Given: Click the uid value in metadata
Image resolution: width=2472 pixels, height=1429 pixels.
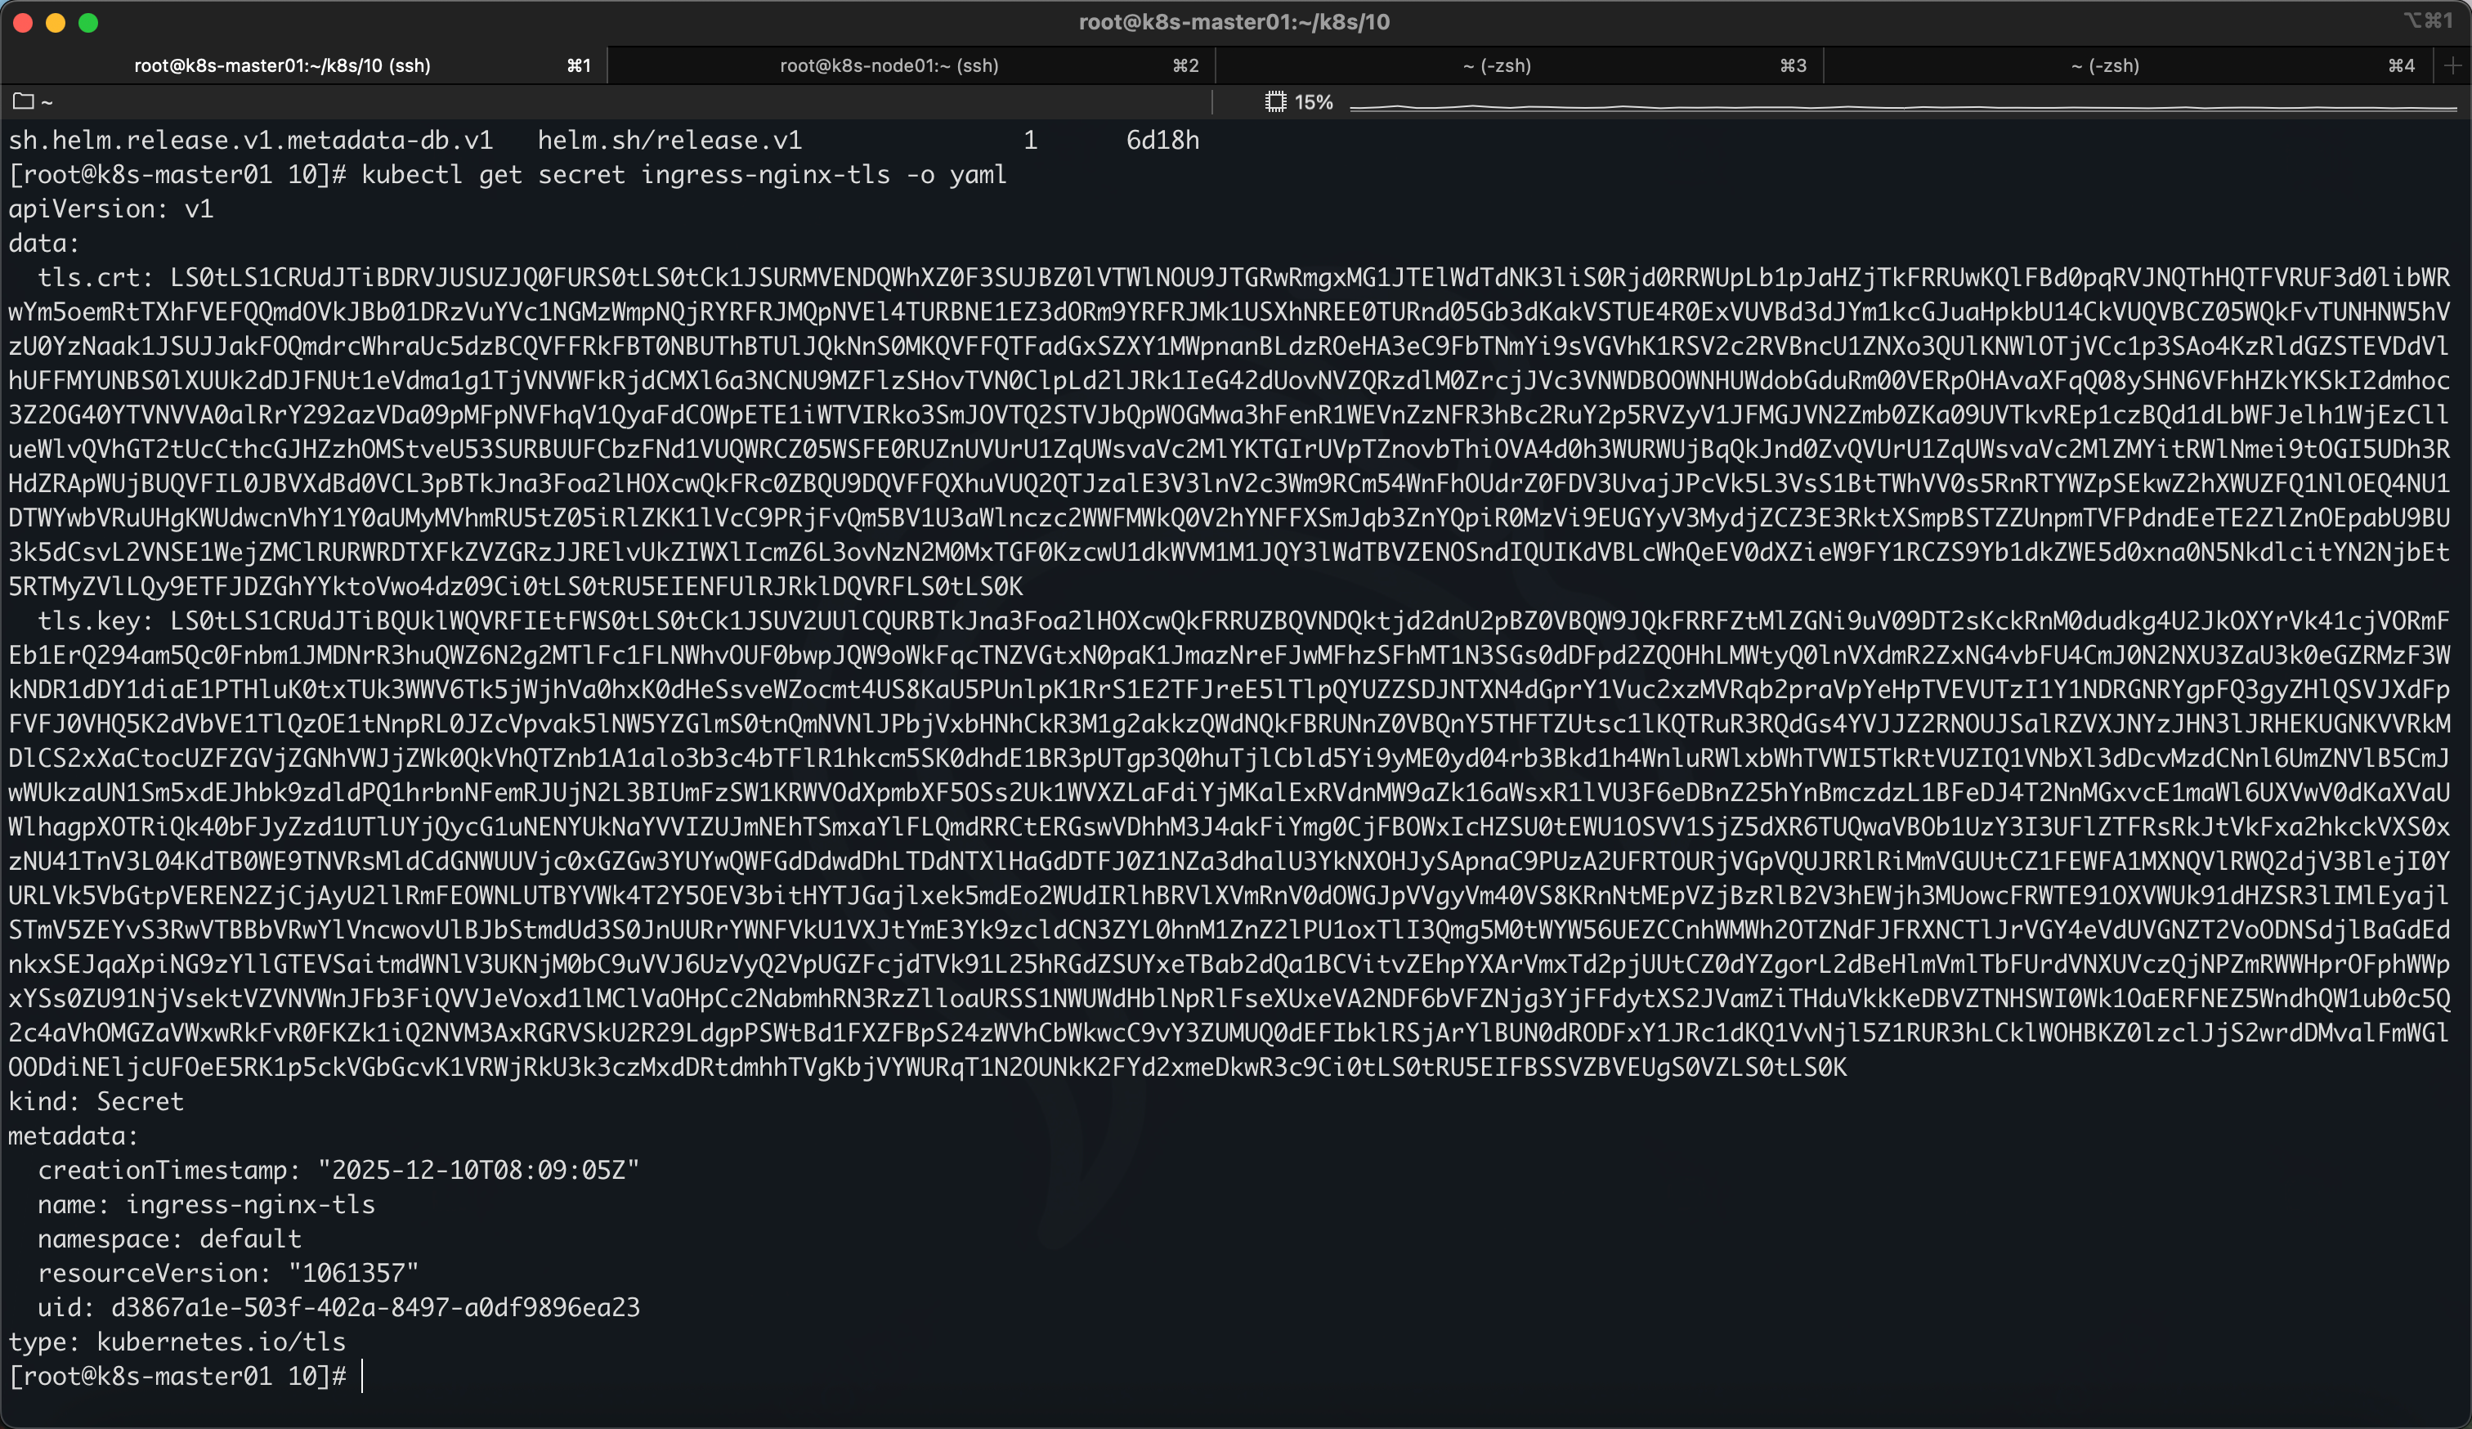Looking at the screenshot, I should click(374, 1307).
